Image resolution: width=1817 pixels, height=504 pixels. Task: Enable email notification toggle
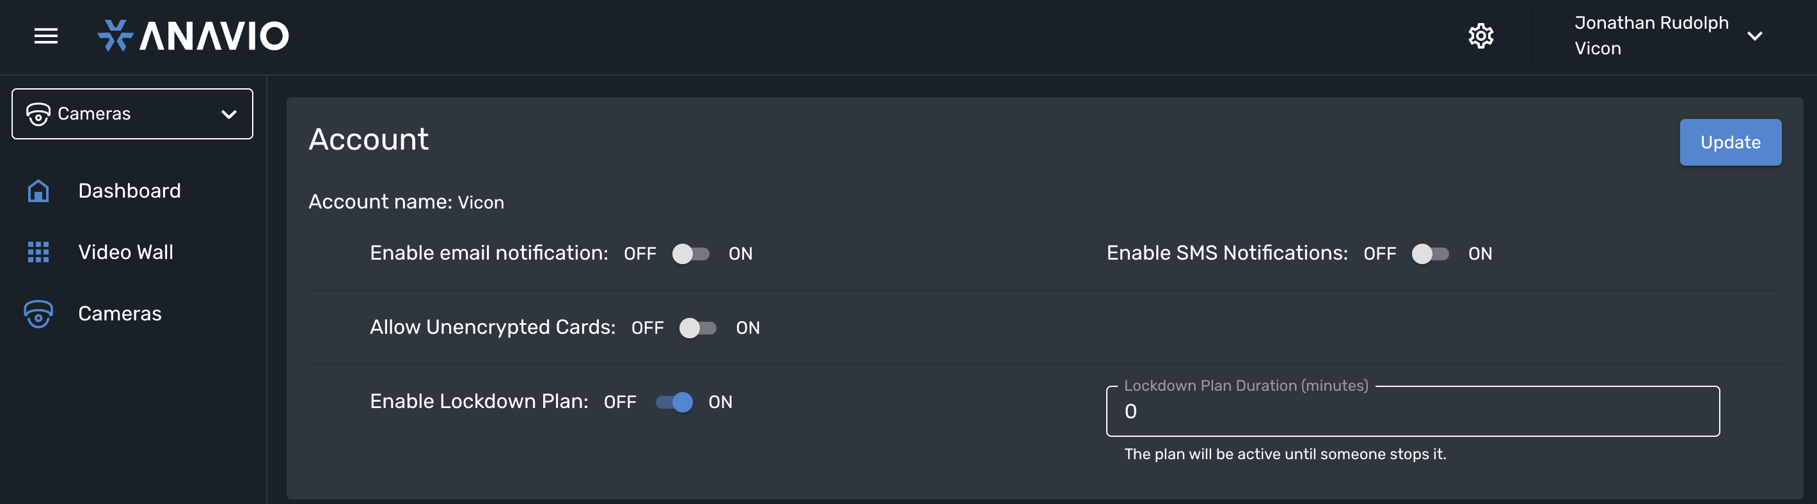[691, 253]
